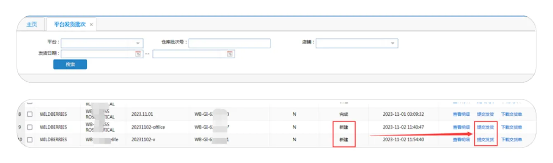Open calendar picker for end shipping date

pyautogui.click(x=230, y=54)
